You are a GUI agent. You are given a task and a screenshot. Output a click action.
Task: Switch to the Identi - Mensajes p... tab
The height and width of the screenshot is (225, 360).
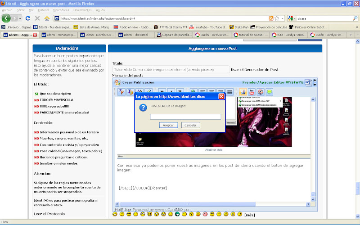click(x=58, y=35)
